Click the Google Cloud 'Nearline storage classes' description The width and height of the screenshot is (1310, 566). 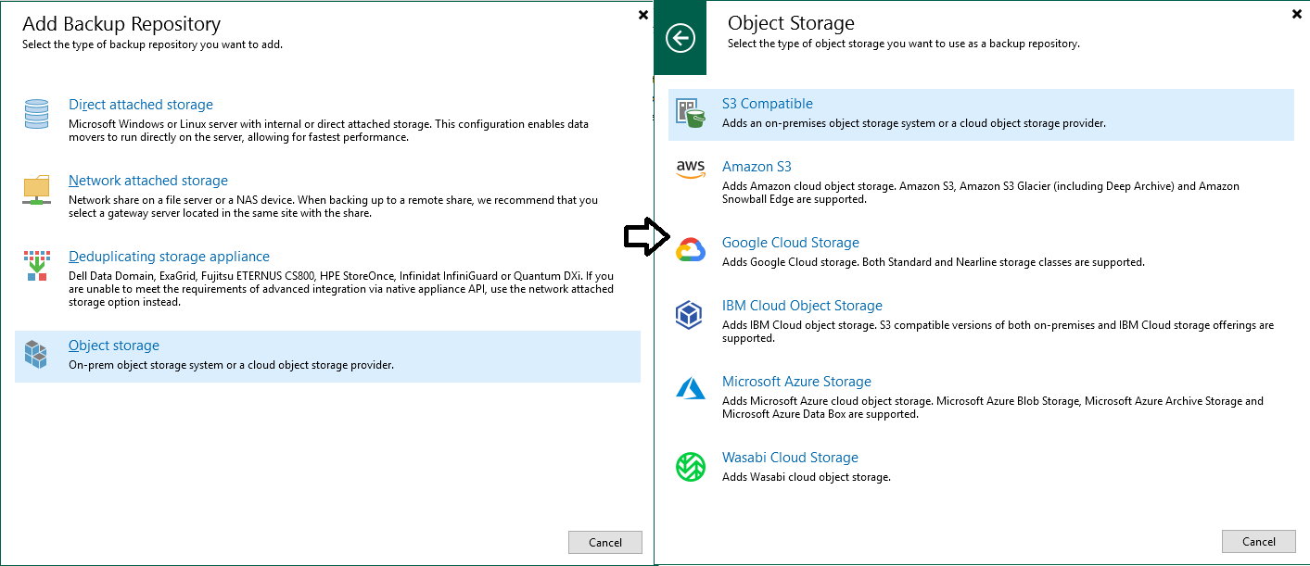(x=934, y=262)
